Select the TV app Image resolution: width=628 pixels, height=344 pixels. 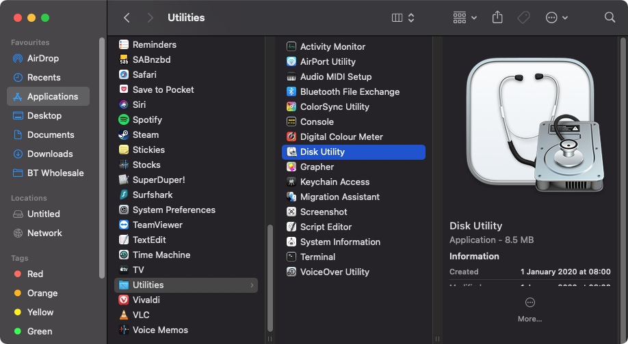coord(186,270)
